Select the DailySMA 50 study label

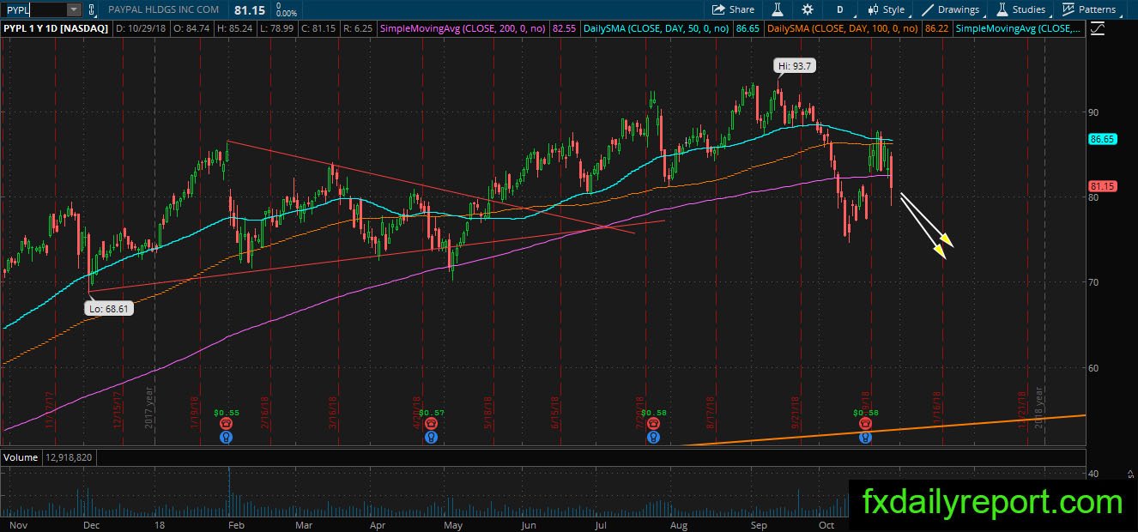click(x=656, y=28)
